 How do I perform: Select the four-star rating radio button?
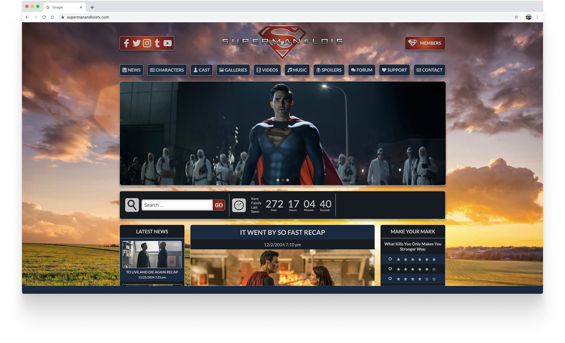pyautogui.click(x=390, y=279)
